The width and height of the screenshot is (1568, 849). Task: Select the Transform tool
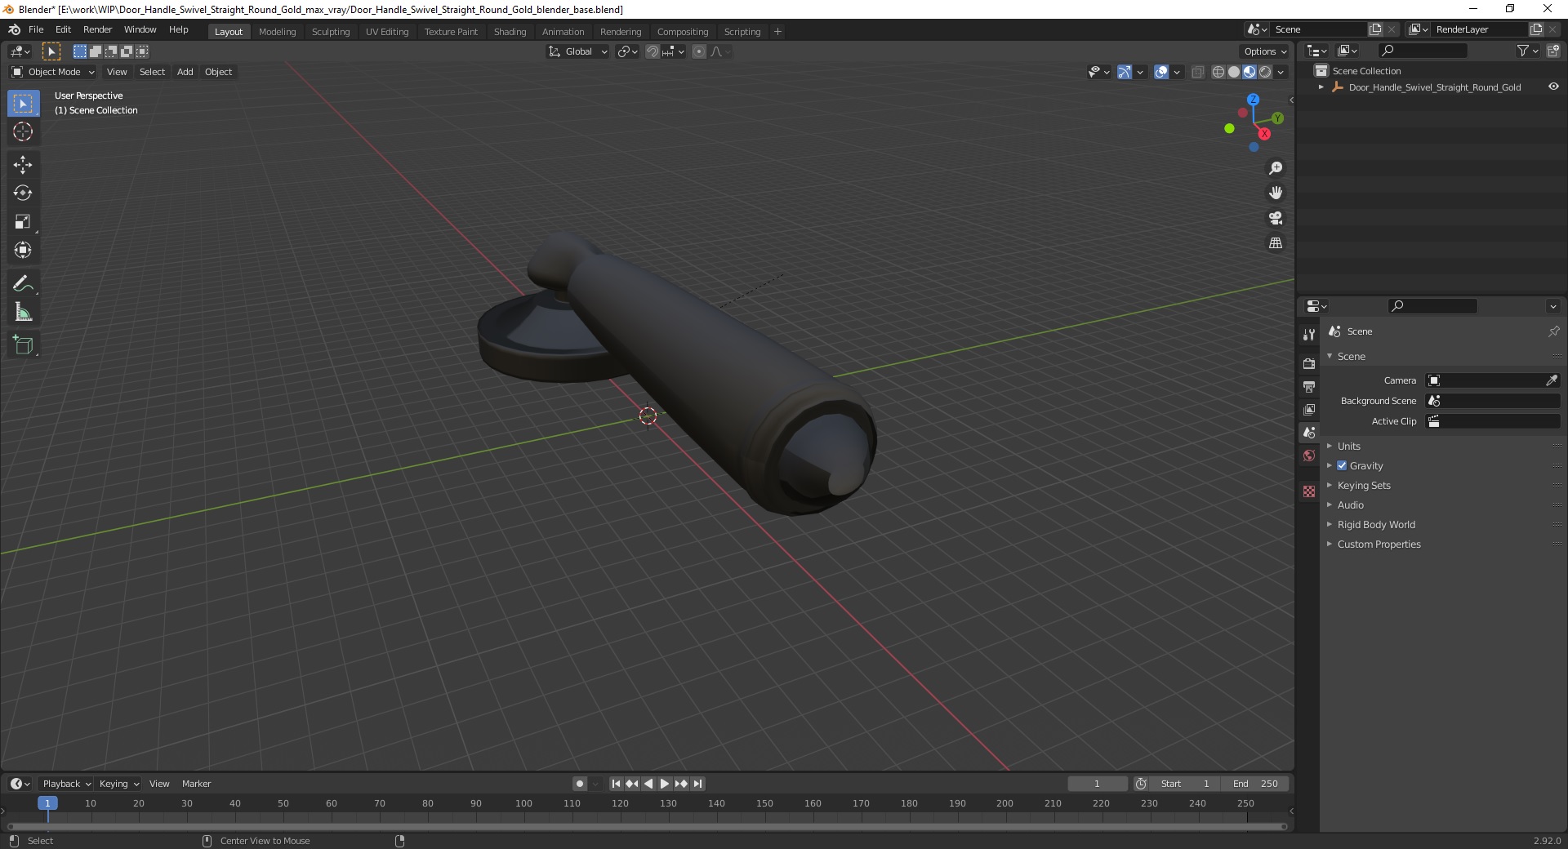pyautogui.click(x=23, y=251)
